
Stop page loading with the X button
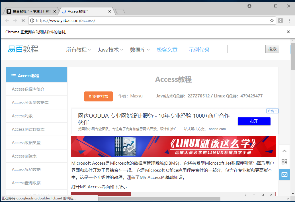(23, 21)
